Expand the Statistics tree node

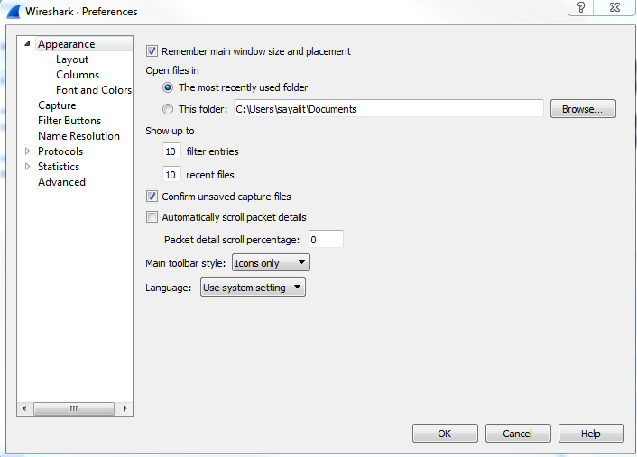pos(28,167)
